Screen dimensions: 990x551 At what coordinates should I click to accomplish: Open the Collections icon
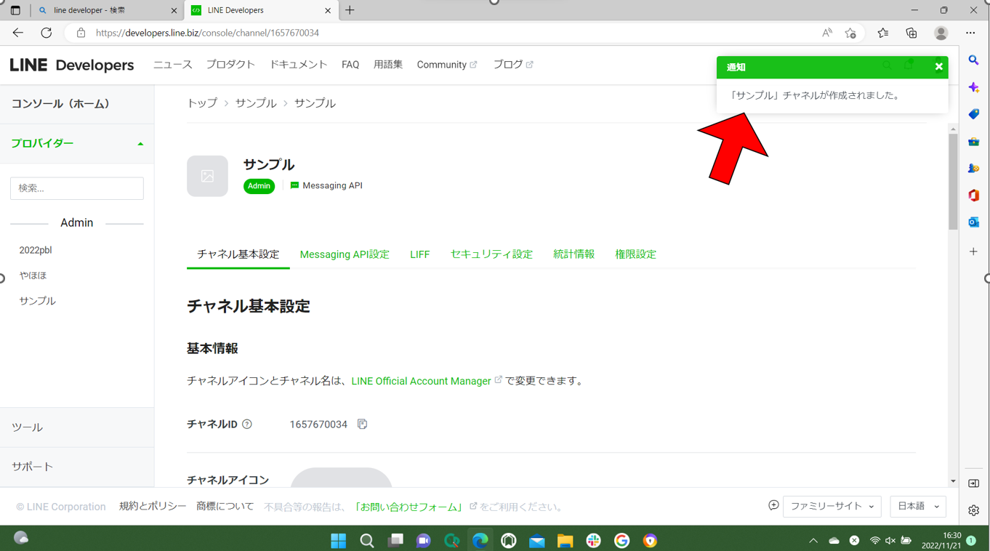[911, 33]
